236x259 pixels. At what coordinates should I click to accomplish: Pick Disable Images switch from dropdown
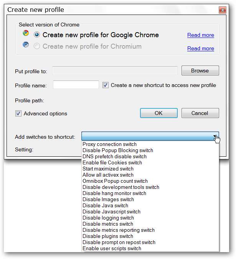[x=108, y=200]
